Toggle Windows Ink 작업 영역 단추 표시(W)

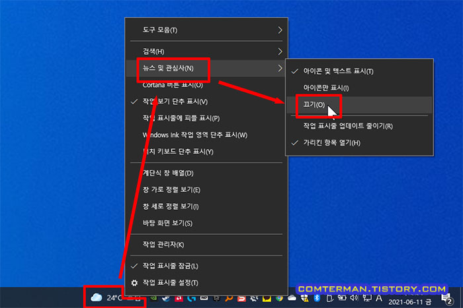pos(206,135)
